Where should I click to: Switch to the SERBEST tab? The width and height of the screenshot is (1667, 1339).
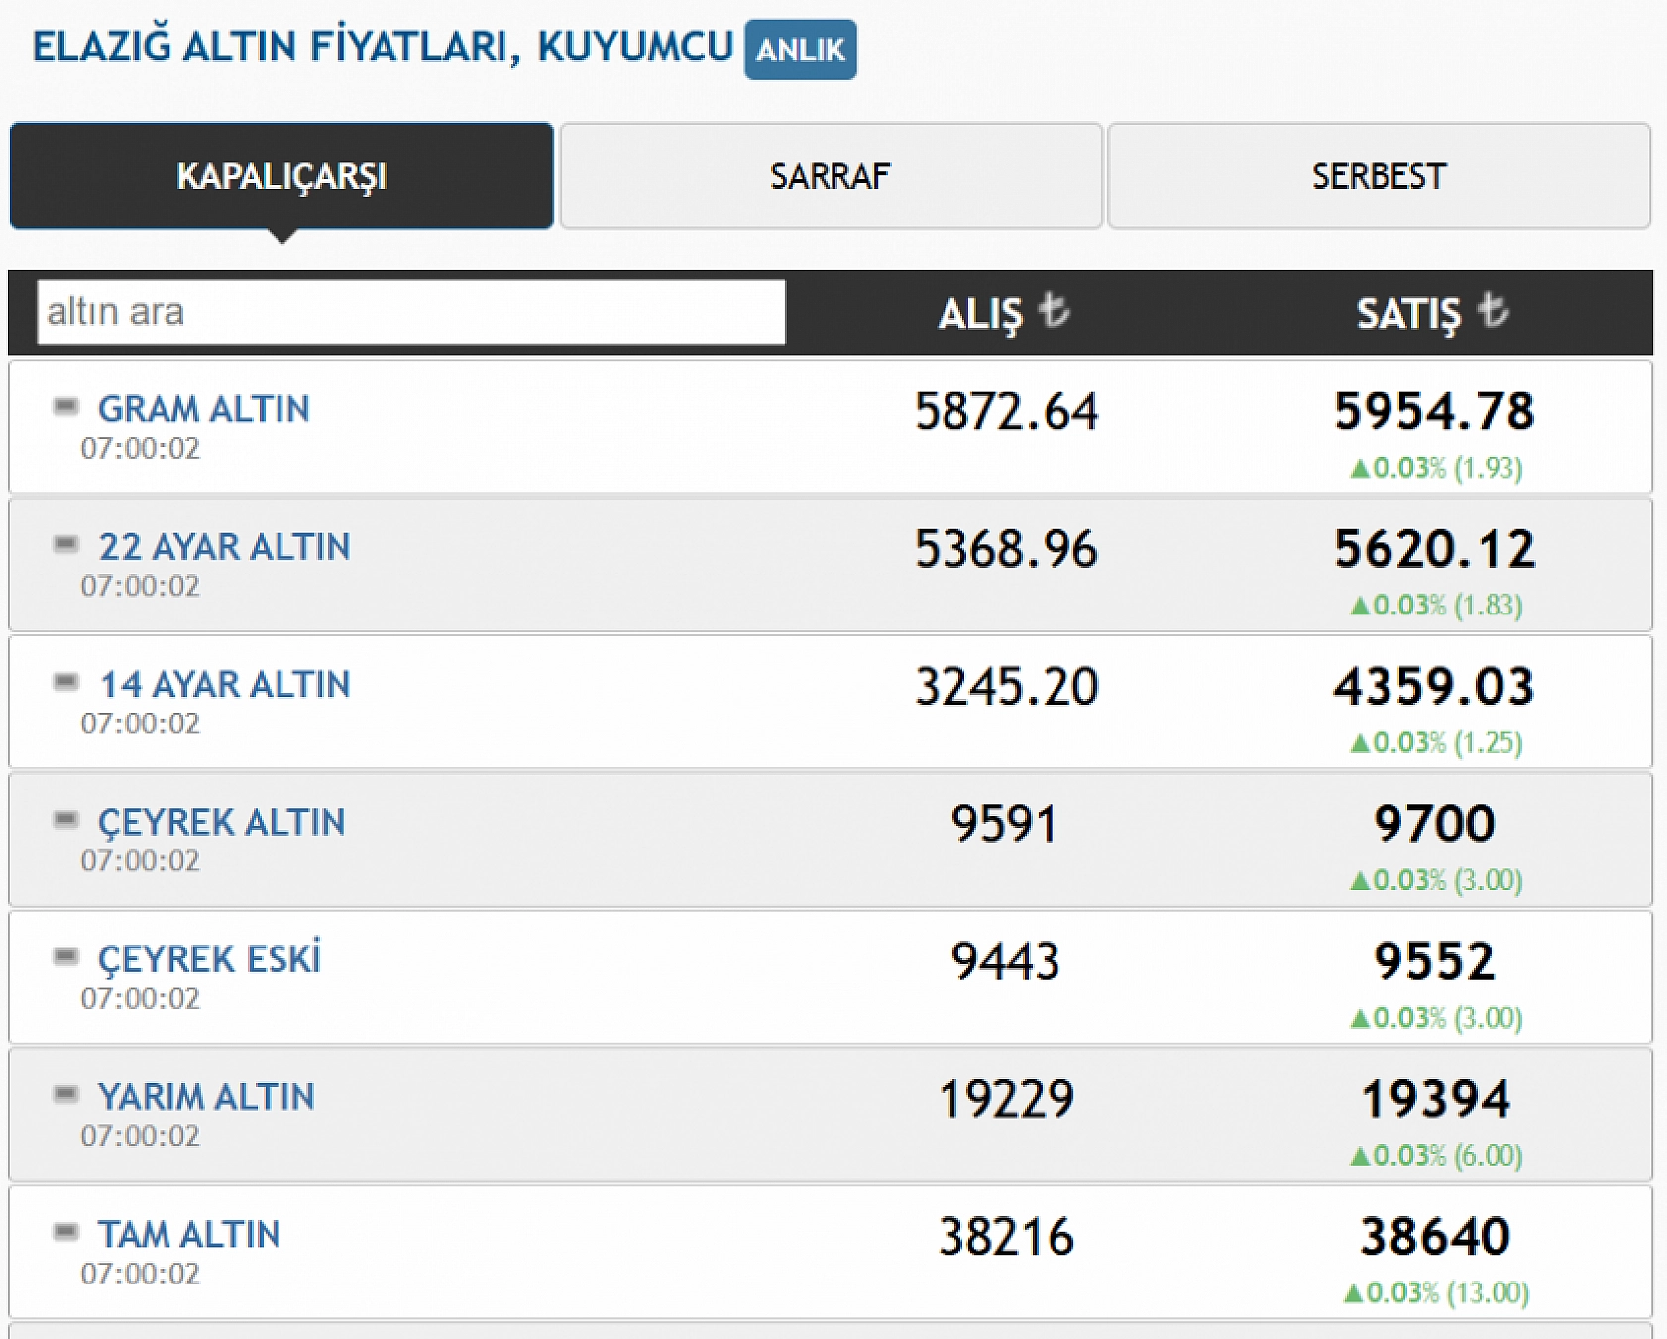[x=1381, y=175]
